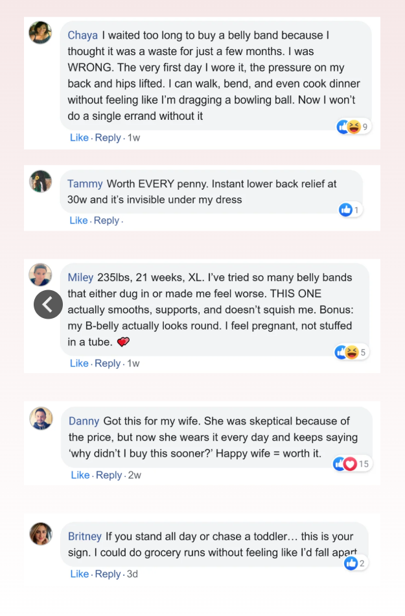Click the previous slide arrow button
Viewport: 405px width, 616px height.
pyautogui.click(x=48, y=304)
